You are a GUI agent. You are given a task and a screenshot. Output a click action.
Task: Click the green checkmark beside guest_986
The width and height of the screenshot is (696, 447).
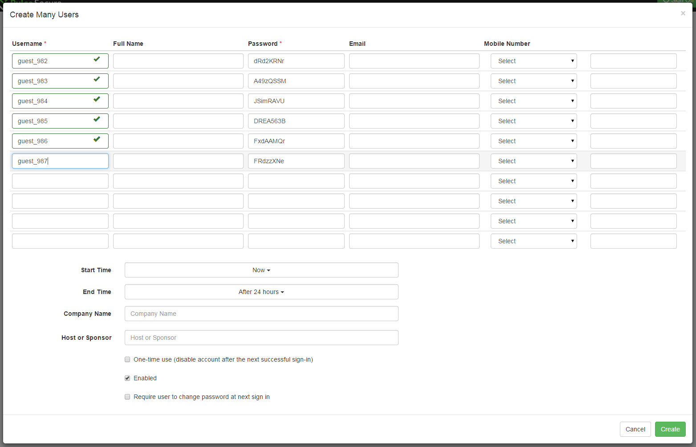tap(97, 139)
